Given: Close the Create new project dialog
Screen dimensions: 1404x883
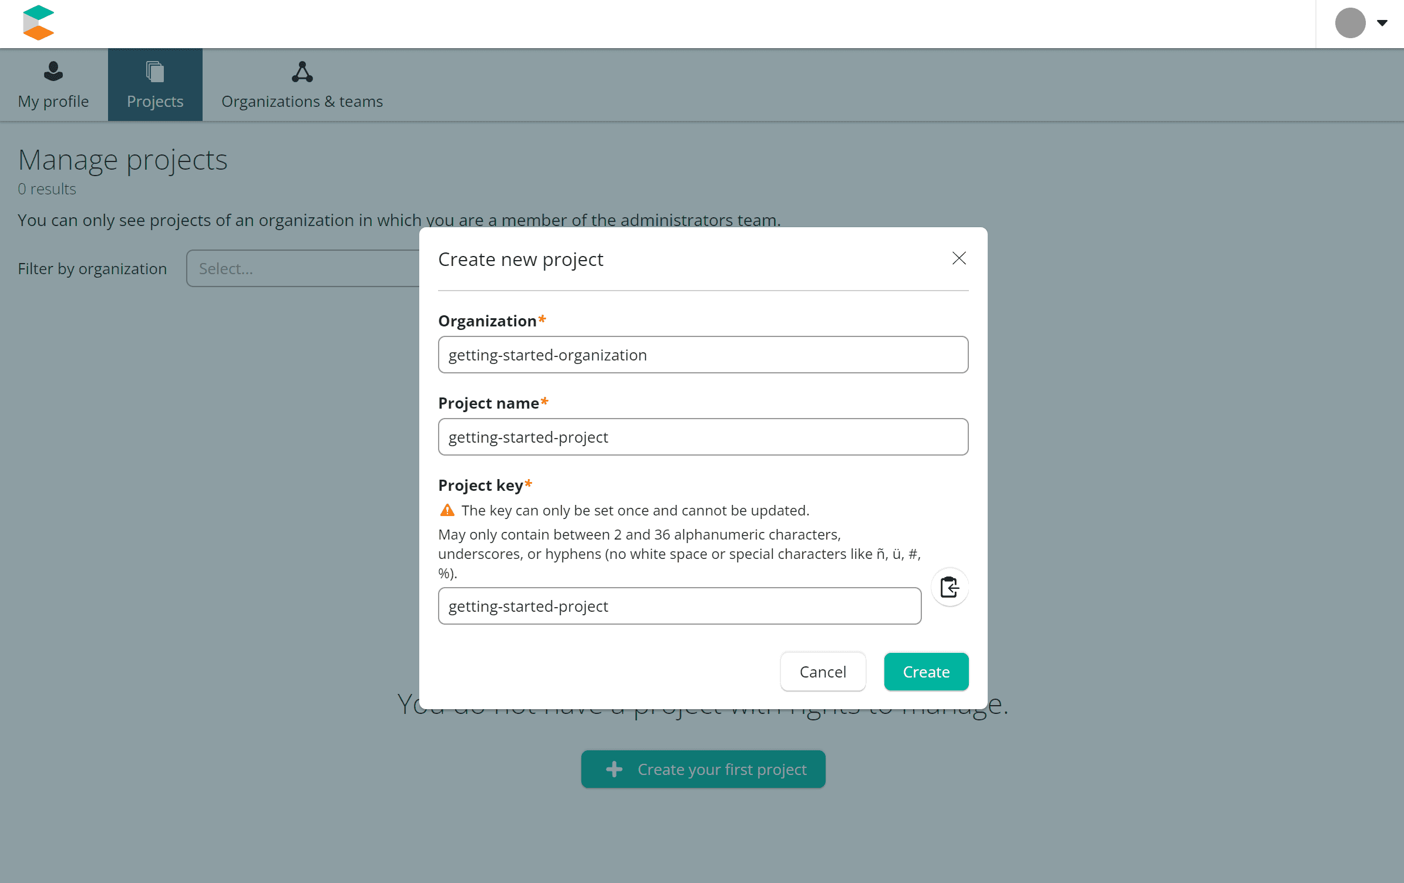Looking at the screenshot, I should (x=959, y=258).
